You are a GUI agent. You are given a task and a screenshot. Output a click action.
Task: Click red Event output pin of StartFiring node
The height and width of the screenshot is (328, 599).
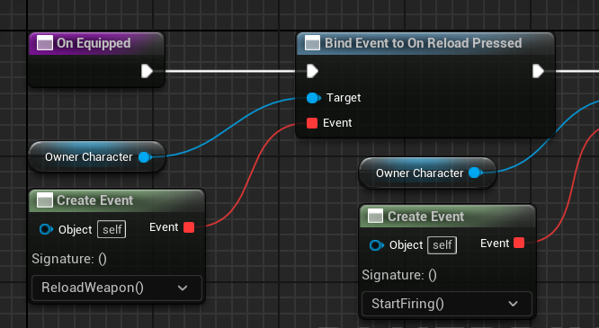[519, 243]
